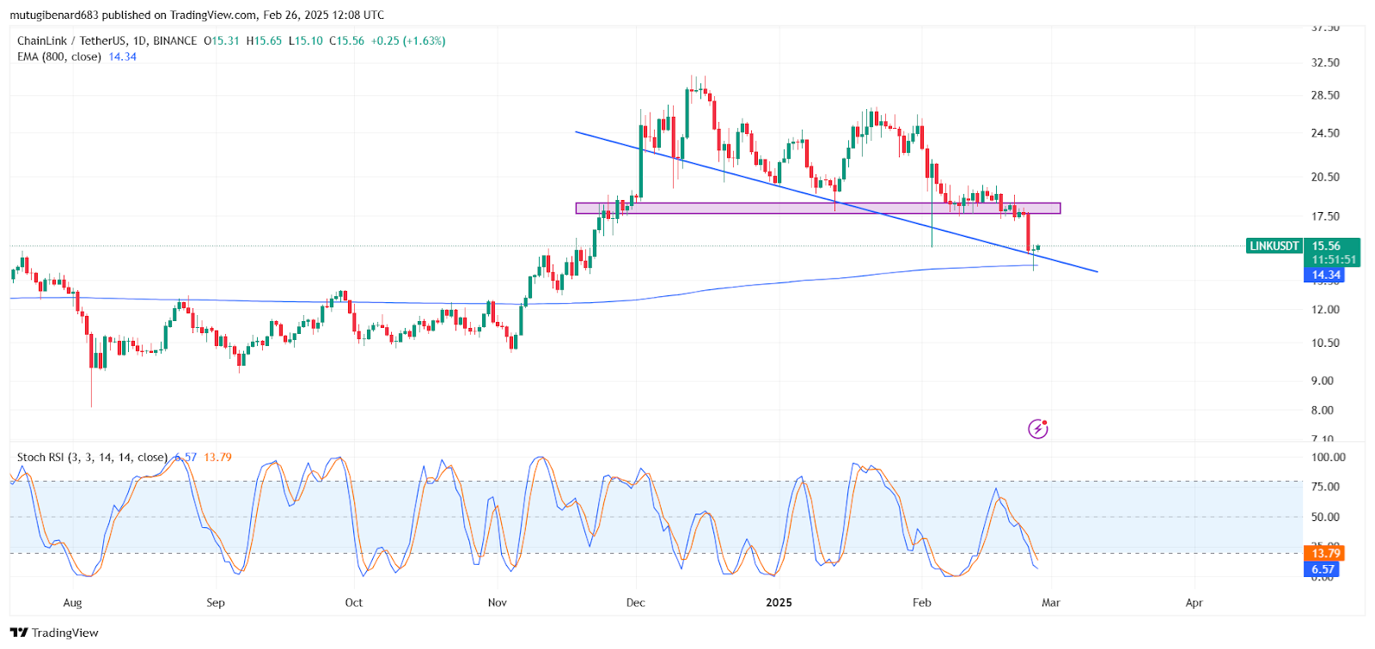Image resolution: width=1375 pixels, height=649 pixels.
Task: Click the 9.00 price axis label
Action: point(1322,380)
